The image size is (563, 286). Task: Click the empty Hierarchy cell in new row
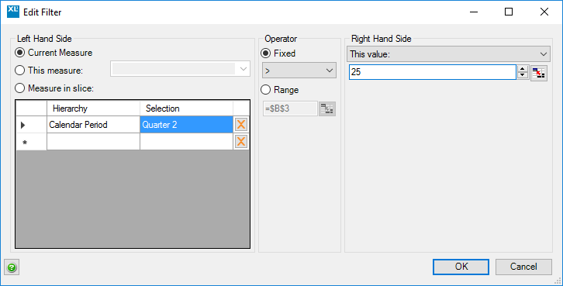coord(93,142)
